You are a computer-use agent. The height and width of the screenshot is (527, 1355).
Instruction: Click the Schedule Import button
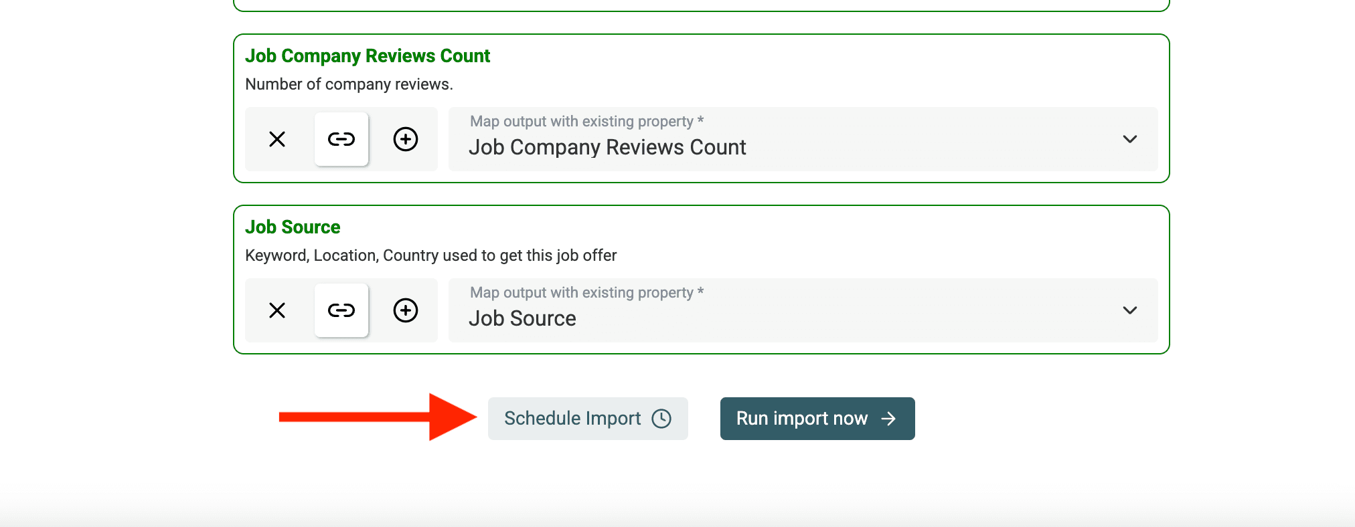click(x=588, y=419)
